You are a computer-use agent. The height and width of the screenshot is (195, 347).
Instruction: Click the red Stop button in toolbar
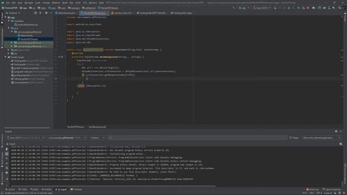(308, 8)
